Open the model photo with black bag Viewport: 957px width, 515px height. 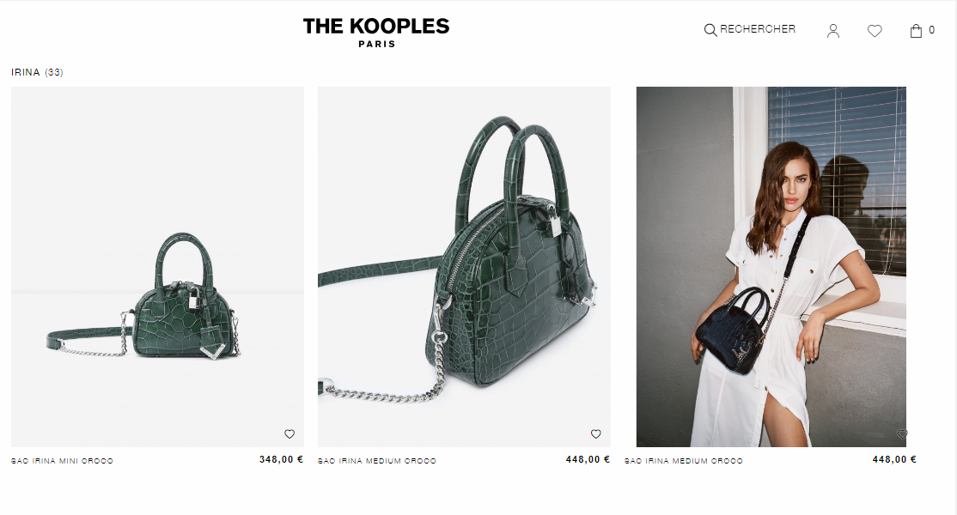[771, 266]
